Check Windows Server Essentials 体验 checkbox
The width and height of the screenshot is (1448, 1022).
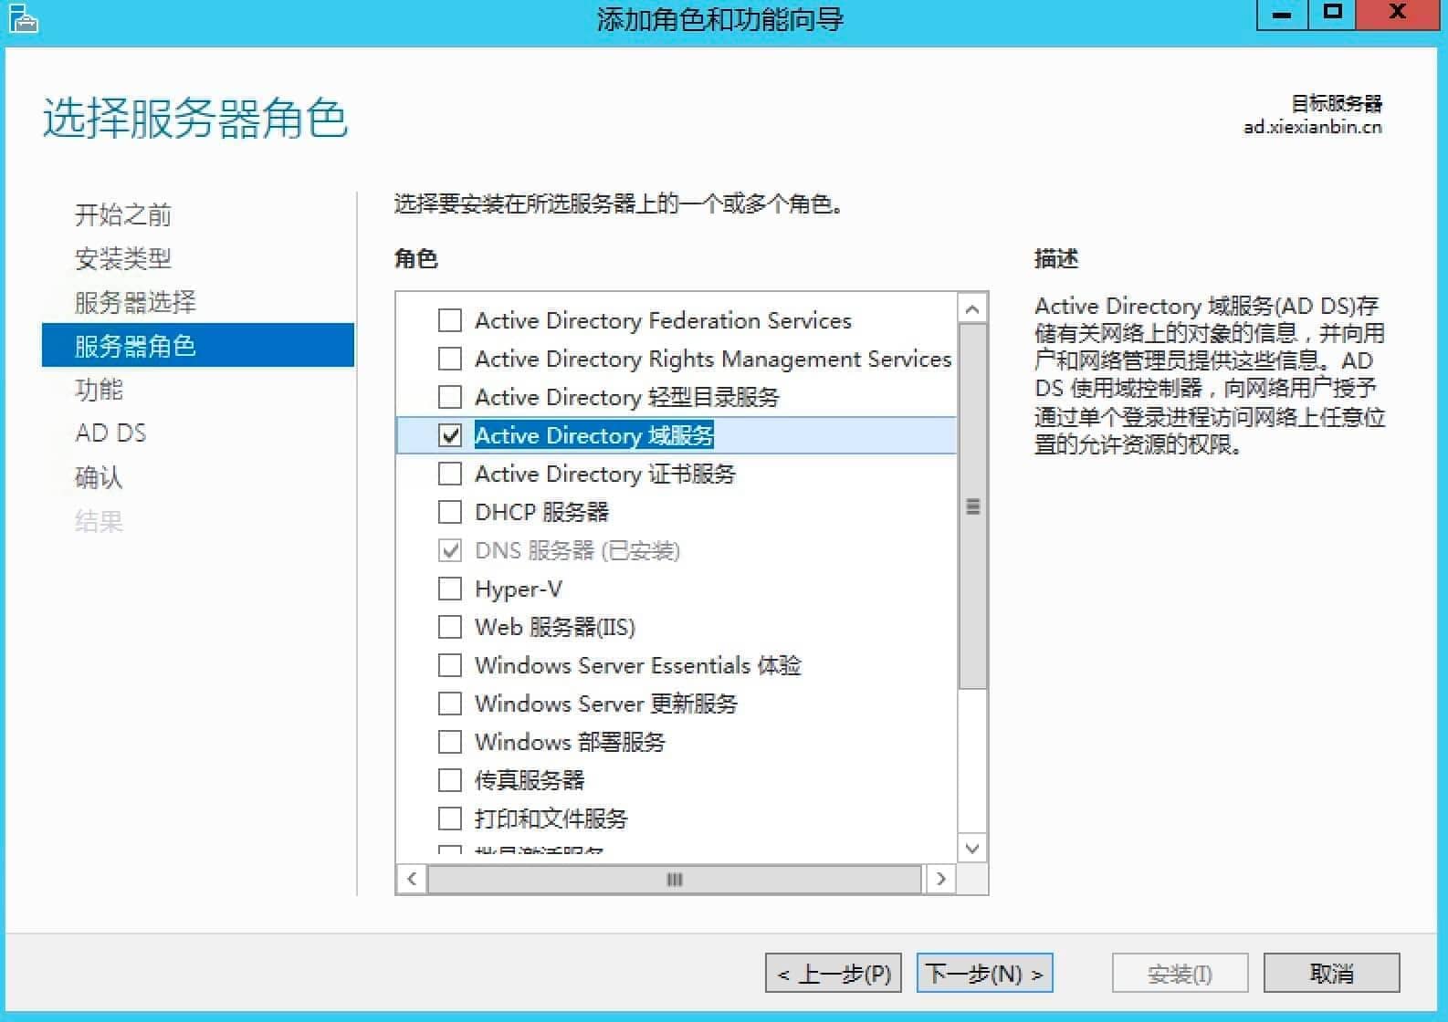(x=450, y=665)
